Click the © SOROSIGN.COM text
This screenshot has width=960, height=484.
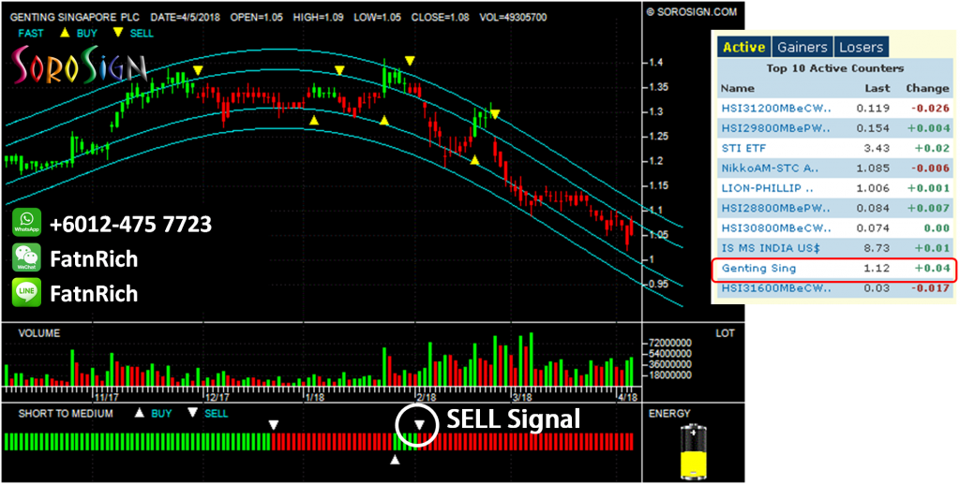click(692, 11)
